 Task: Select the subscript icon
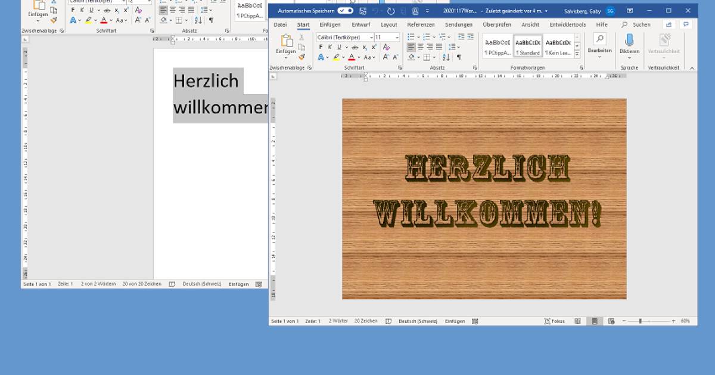[x=364, y=47]
